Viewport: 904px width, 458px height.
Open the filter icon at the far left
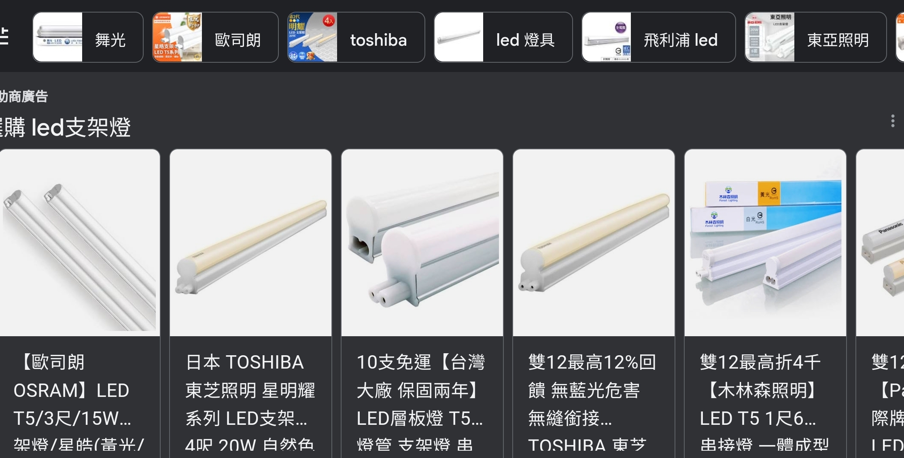click(4, 37)
